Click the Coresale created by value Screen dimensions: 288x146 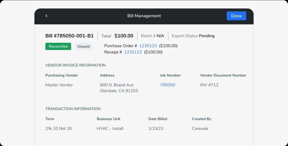click(x=200, y=129)
